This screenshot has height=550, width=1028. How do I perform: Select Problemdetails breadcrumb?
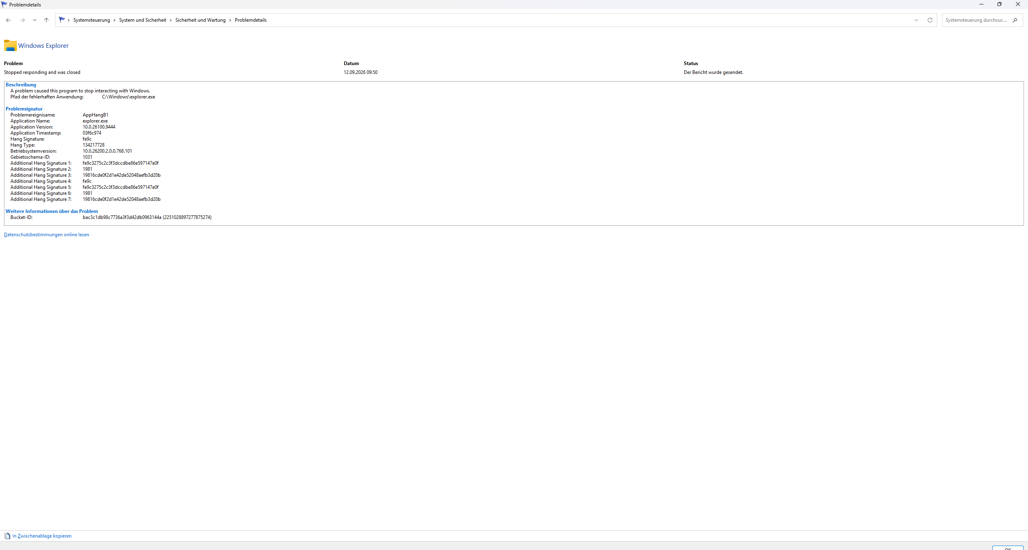251,20
